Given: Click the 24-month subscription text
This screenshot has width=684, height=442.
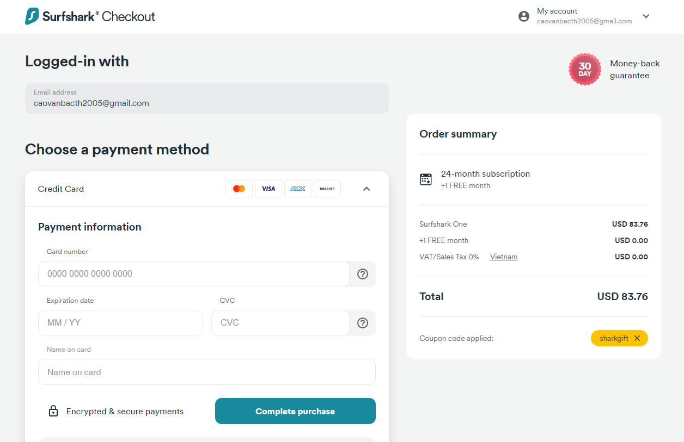Looking at the screenshot, I should click(x=485, y=174).
